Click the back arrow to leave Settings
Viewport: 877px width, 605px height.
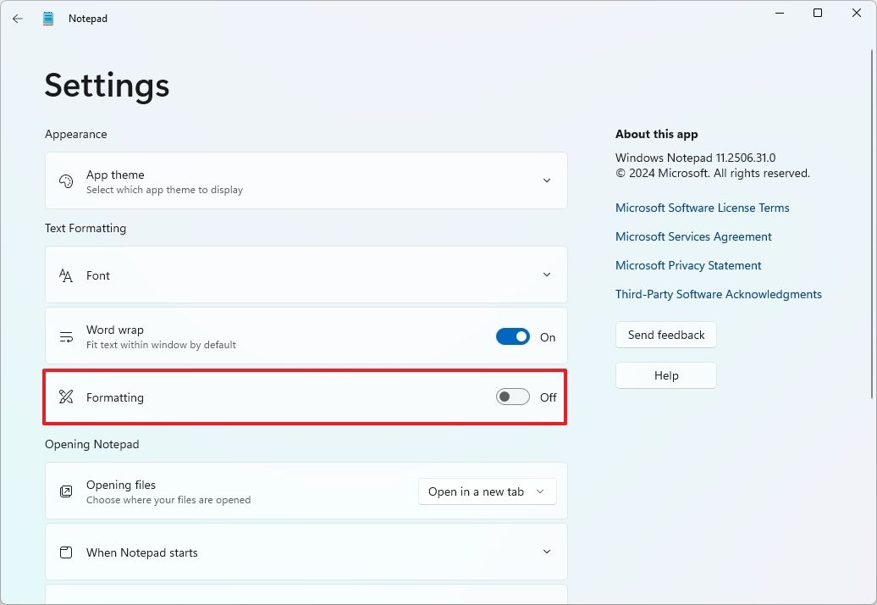point(17,18)
